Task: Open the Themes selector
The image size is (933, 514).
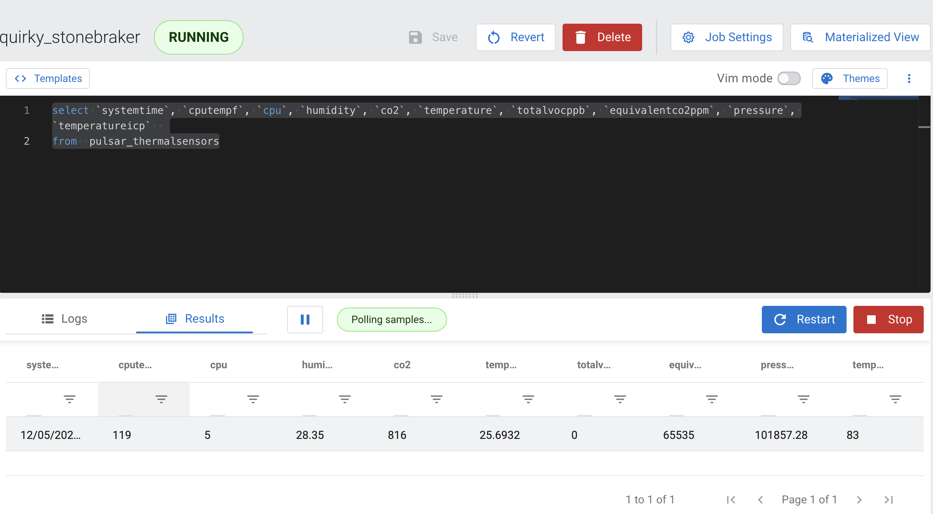Action: [850, 78]
